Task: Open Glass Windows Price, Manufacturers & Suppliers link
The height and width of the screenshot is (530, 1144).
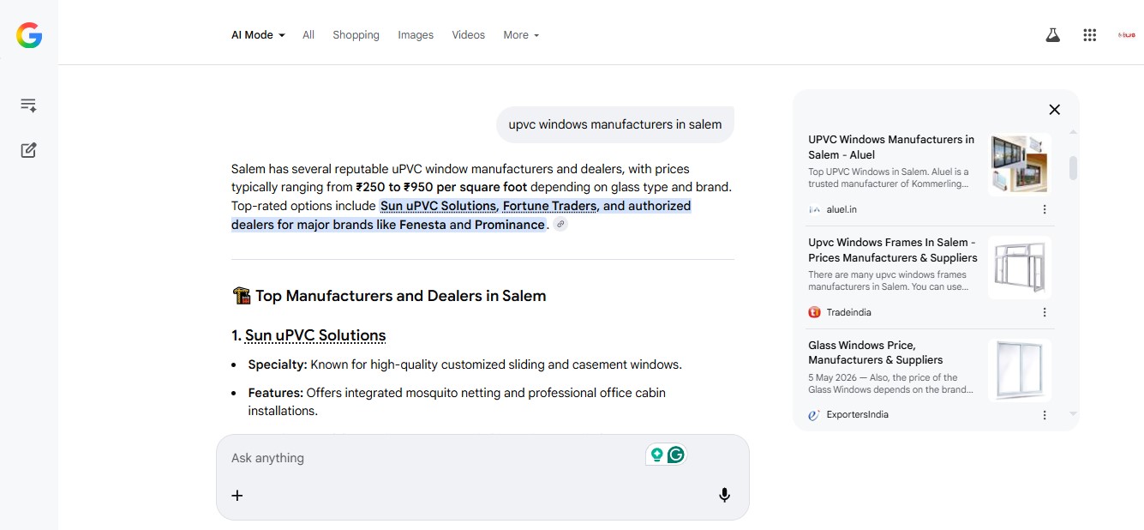Action: click(875, 352)
